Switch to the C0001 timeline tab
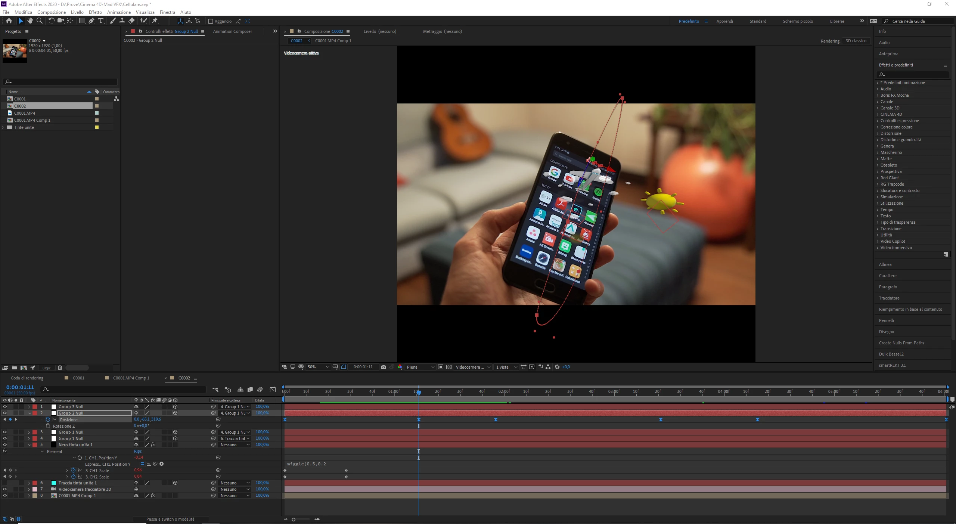Image resolution: width=956 pixels, height=524 pixels. tap(78, 378)
